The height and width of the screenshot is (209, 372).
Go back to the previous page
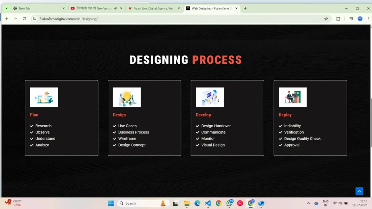[x=7, y=19]
